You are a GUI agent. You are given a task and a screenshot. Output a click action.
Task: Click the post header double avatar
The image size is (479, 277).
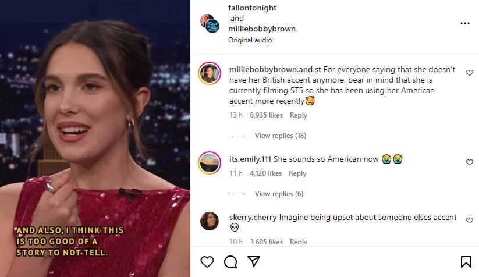tap(210, 23)
